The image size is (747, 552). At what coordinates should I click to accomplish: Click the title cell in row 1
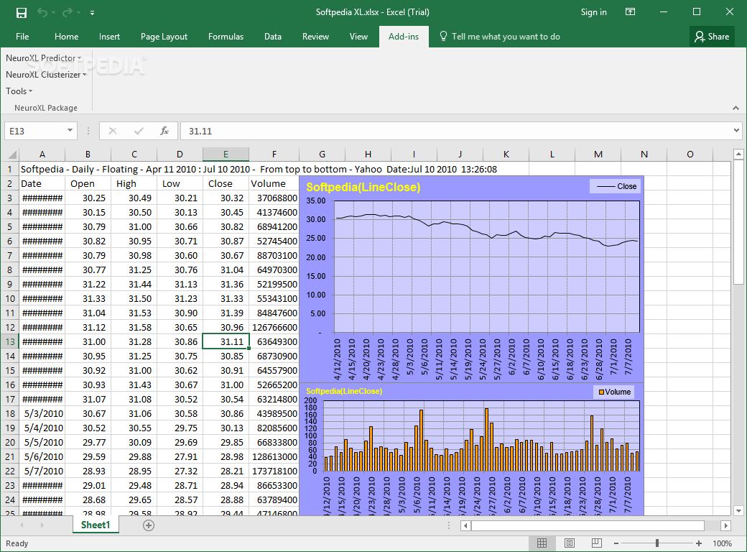[259, 169]
